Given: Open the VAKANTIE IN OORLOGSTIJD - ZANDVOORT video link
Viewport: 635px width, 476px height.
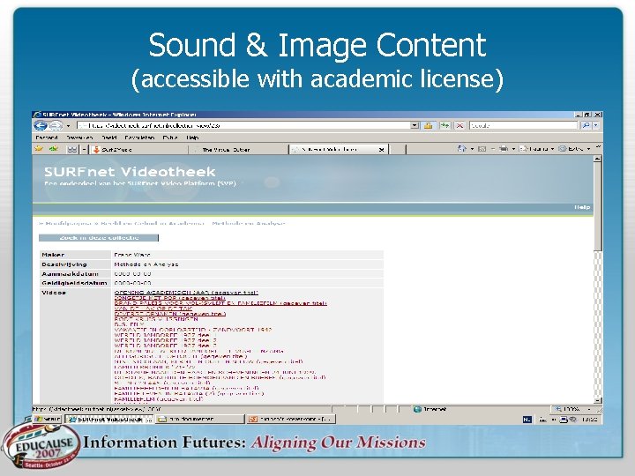Looking at the screenshot, I should [193, 330].
